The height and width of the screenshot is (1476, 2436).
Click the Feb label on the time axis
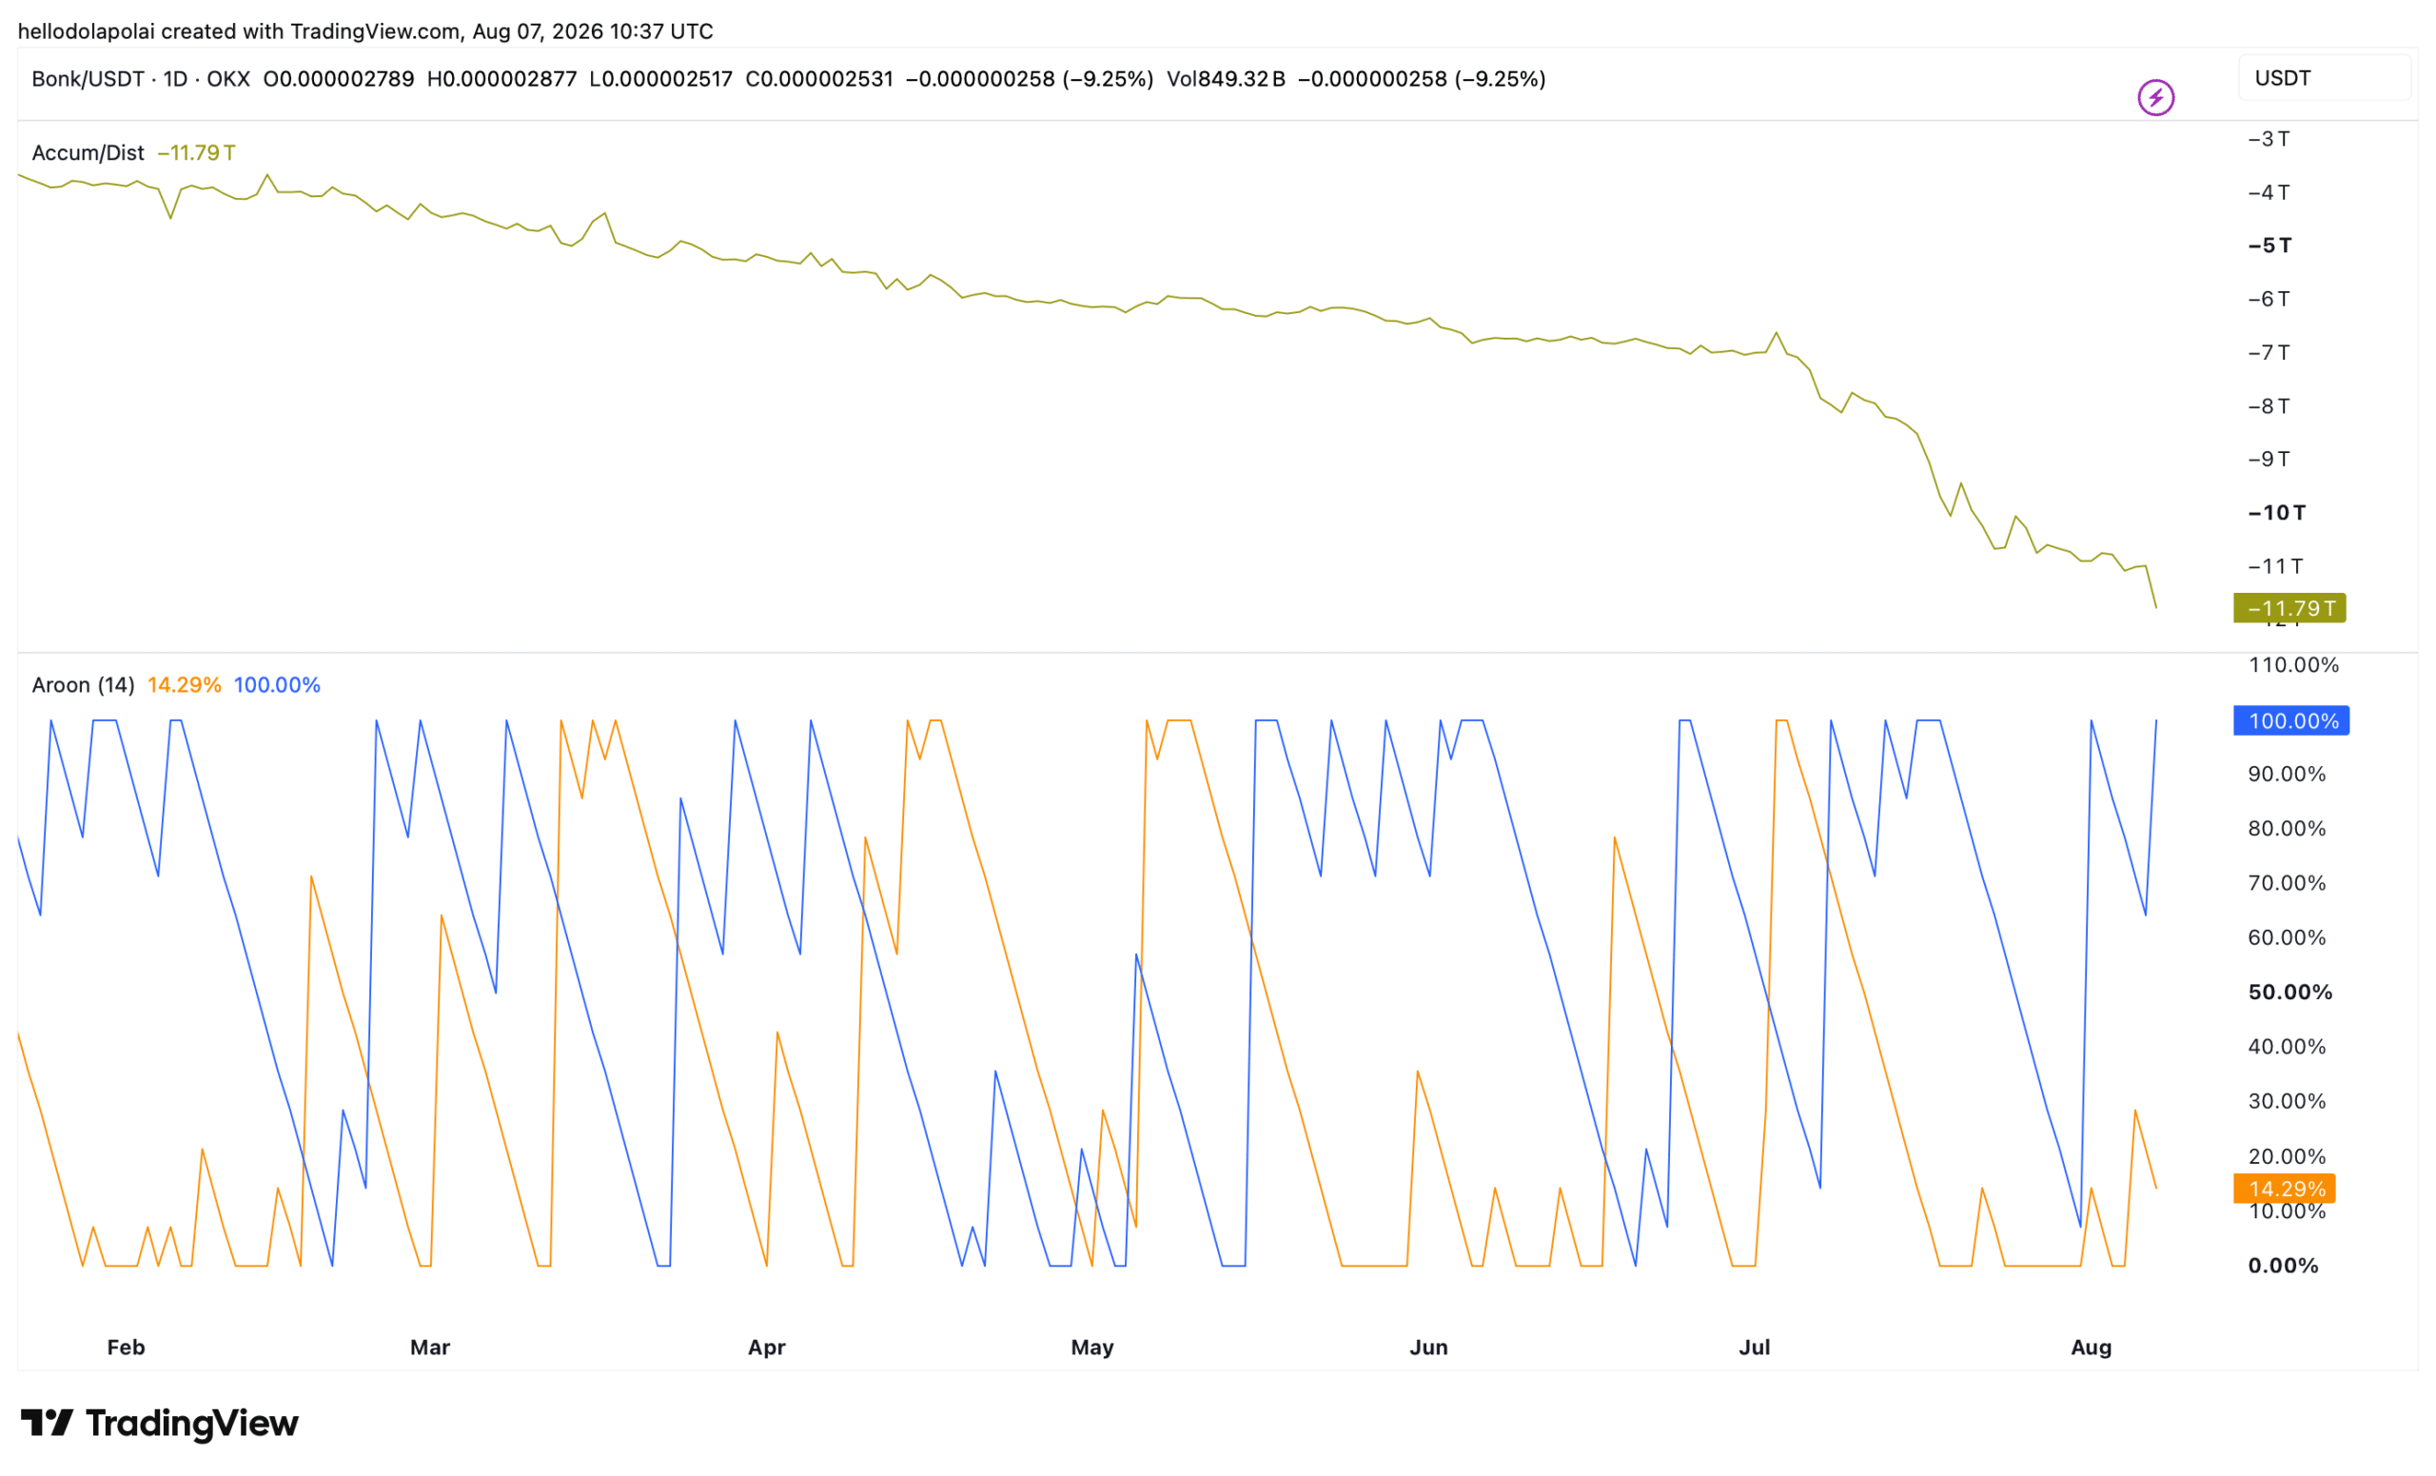point(126,1348)
